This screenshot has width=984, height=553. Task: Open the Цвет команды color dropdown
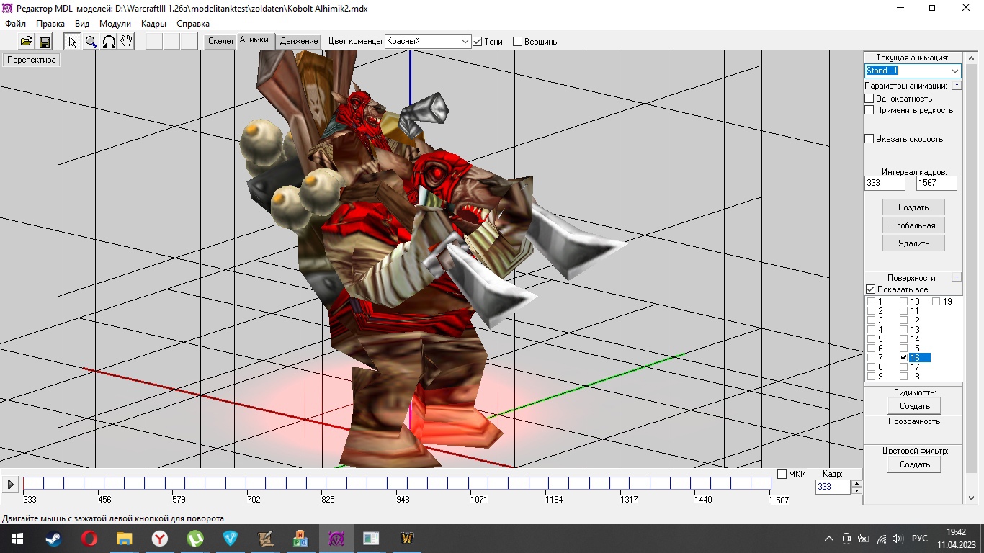coord(465,42)
